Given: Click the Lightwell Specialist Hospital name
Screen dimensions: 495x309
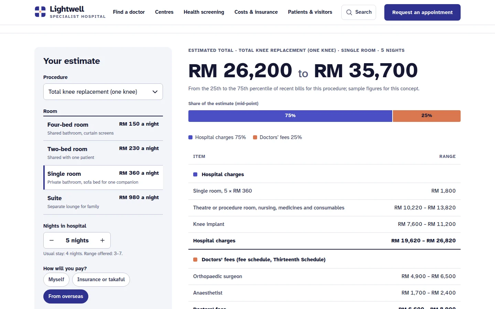Looking at the screenshot, I should pos(78,12).
